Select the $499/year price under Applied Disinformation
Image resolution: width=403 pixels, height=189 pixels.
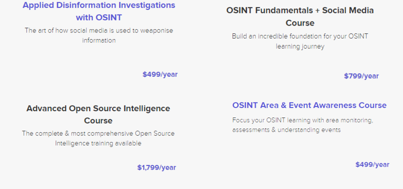point(160,75)
